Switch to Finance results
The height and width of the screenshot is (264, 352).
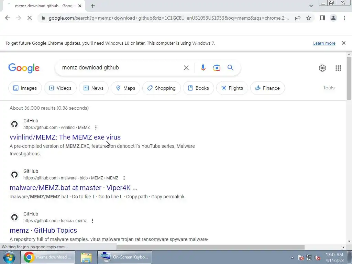[267, 88]
